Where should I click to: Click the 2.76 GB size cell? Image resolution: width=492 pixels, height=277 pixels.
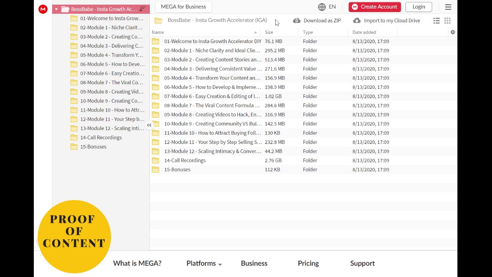tap(273, 160)
